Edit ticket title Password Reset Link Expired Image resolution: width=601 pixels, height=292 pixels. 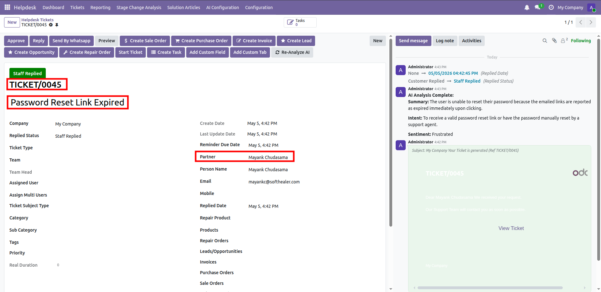click(x=67, y=102)
